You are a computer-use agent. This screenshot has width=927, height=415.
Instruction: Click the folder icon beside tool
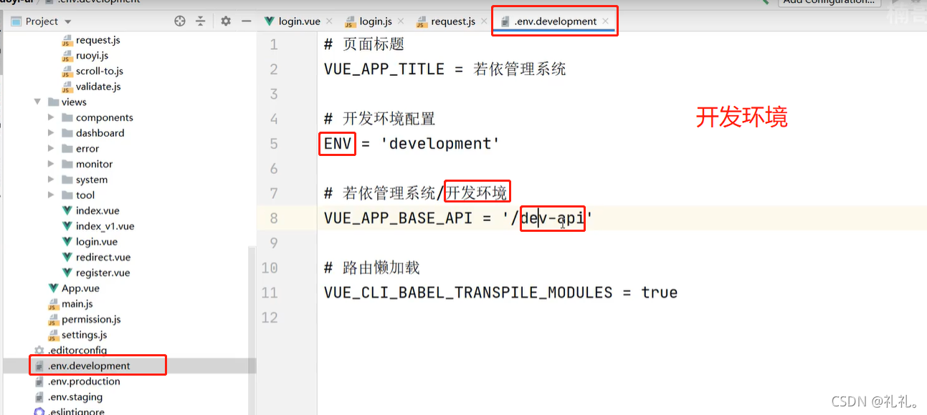(67, 195)
